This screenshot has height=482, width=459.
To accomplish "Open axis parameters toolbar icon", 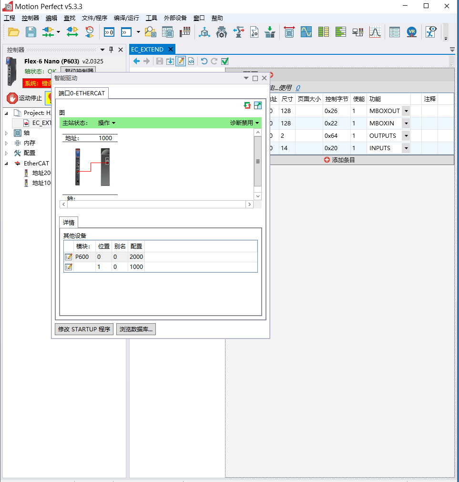I will pos(168,32).
